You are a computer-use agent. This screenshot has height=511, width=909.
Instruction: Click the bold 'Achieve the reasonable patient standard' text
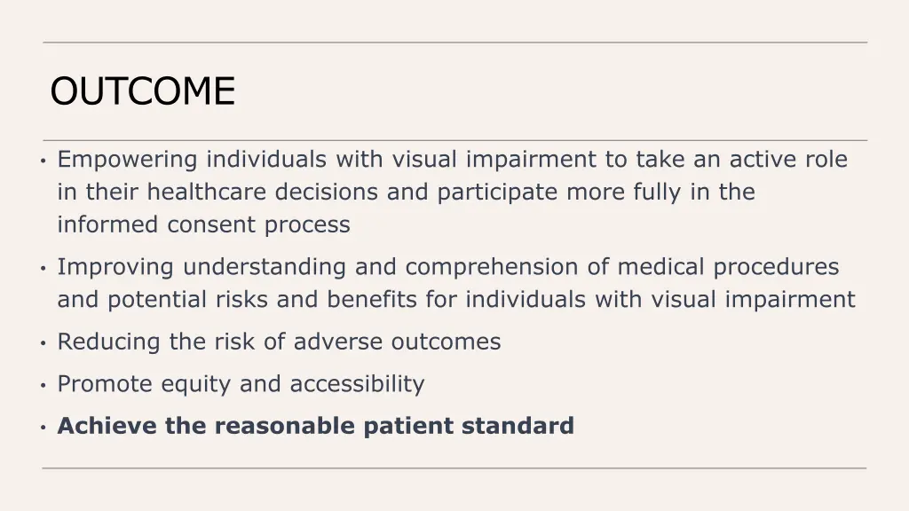[x=315, y=426]
